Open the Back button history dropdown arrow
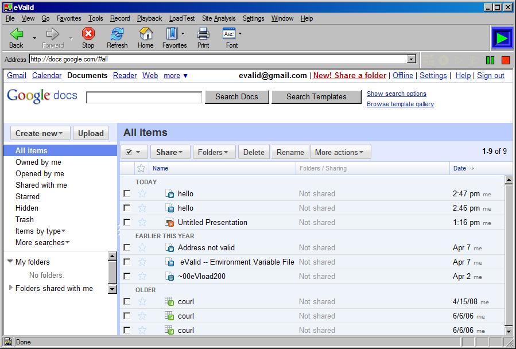The image size is (516, 349). click(x=34, y=38)
